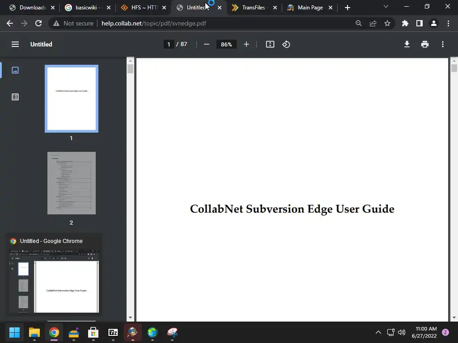Open the tab search chevron

tap(386, 6)
